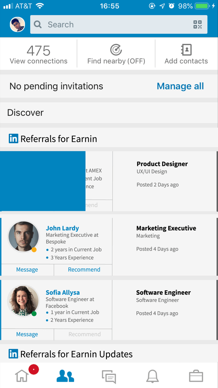Image resolution: width=218 pixels, height=388 pixels.
Task: Select 'Software Engineer at Facebook' text
Action: click(x=70, y=303)
